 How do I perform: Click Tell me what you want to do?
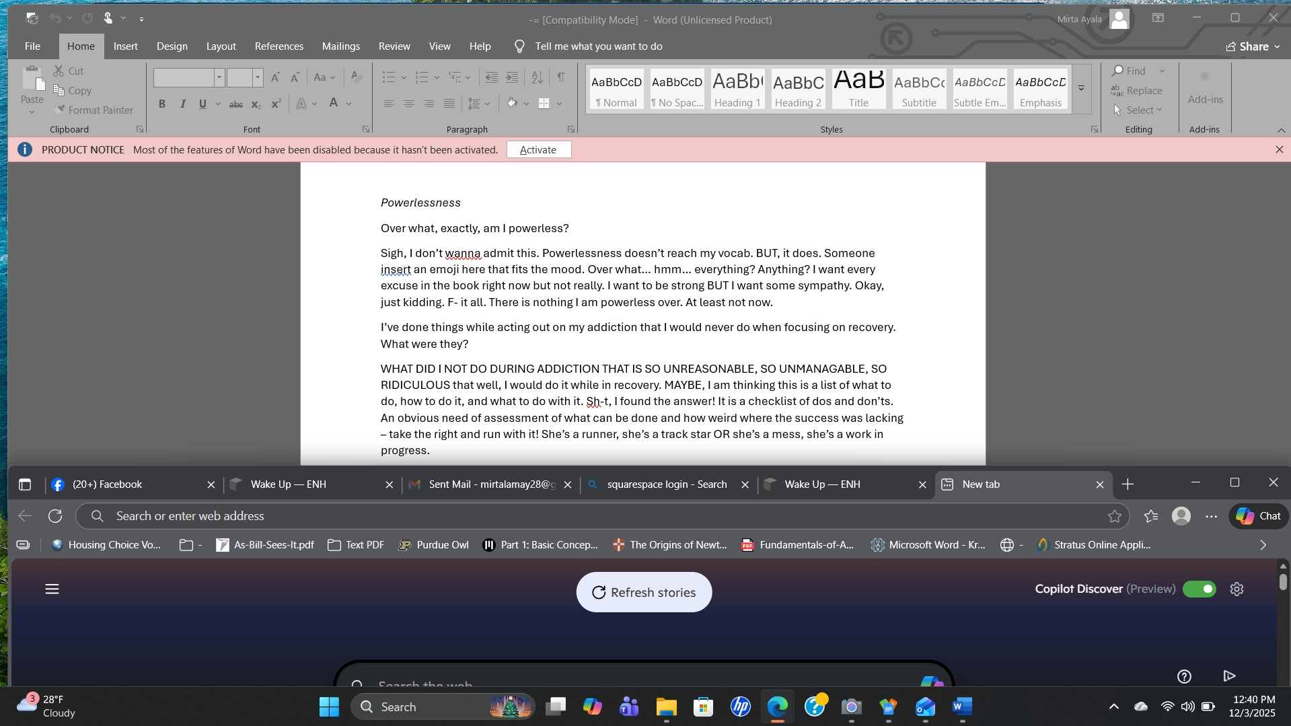click(x=599, y=46)
